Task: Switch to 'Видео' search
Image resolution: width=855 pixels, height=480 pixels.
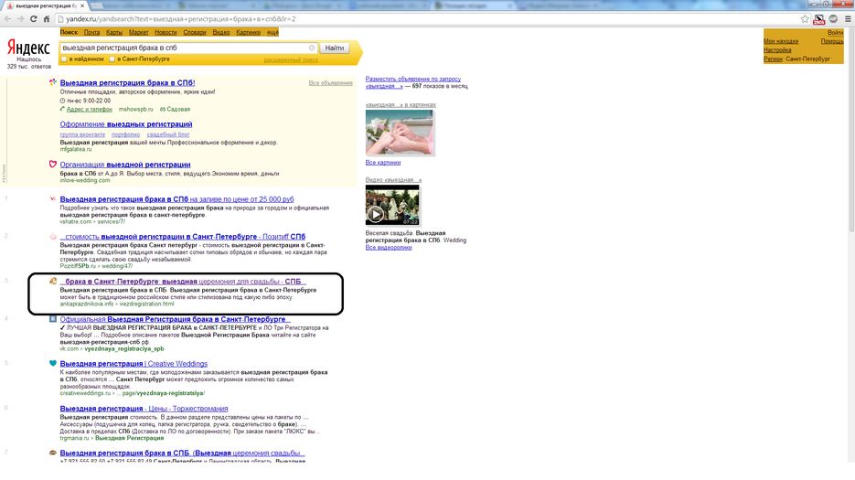Action: pos(221,32)
